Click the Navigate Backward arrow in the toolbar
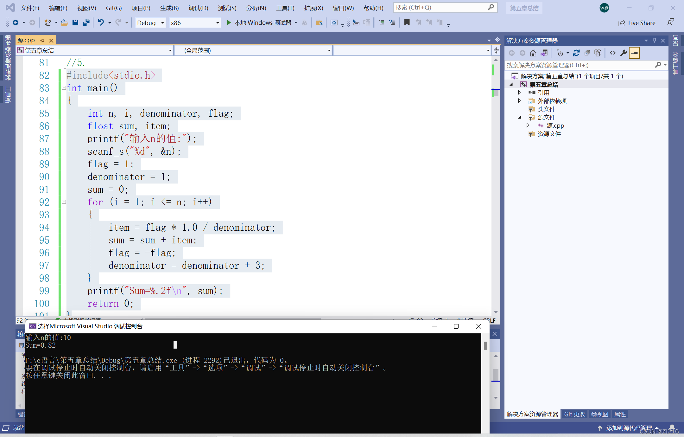Screen dimensions: 684x437 click(15, 22)
